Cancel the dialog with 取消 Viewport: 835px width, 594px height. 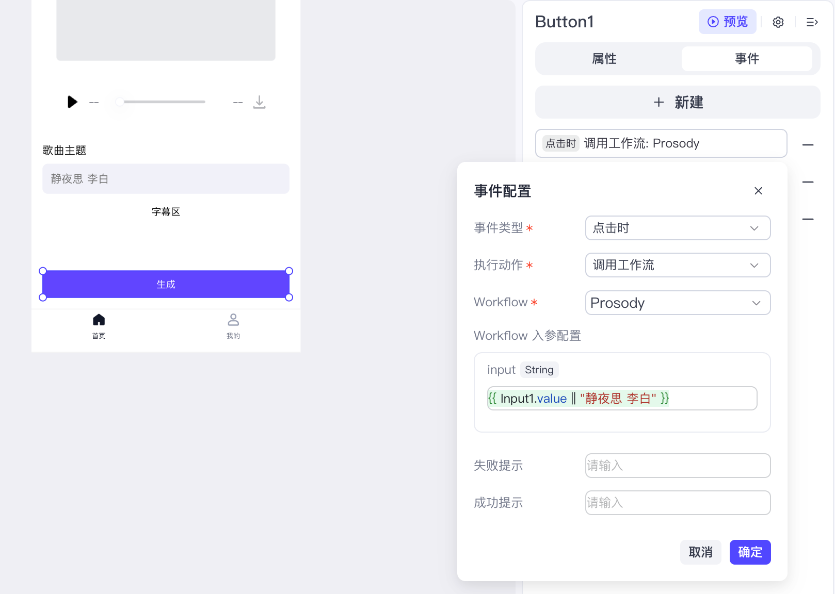click(700, 552)
